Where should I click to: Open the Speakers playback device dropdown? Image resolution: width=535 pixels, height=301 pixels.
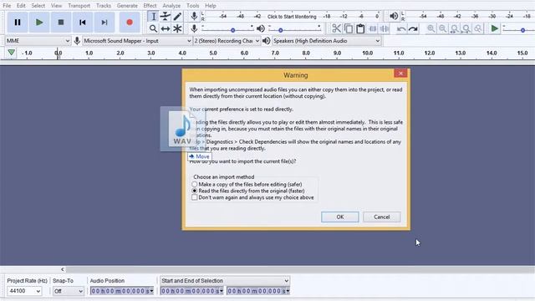pyautogui.click(x=327, y=41)
